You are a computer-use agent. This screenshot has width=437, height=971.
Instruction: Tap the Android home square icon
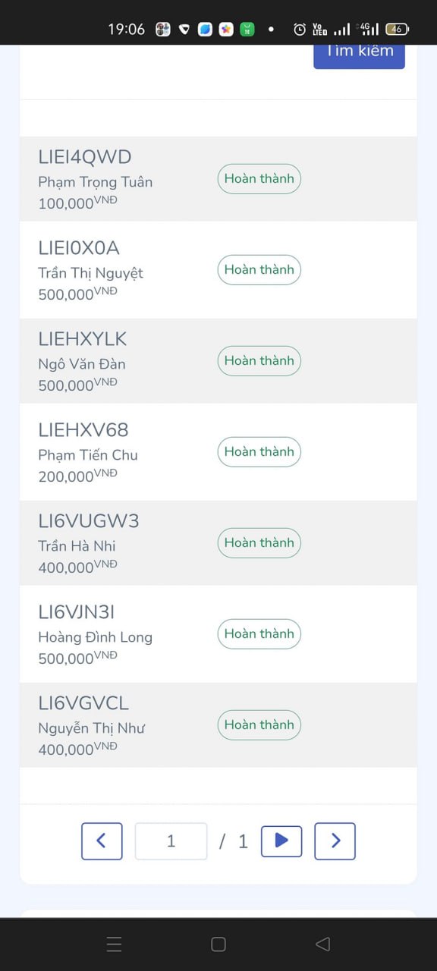point(218,944)
